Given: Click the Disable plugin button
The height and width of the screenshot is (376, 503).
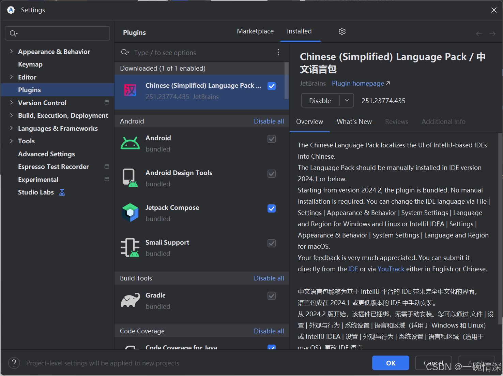Looking at the screenshot, I should click(x=320, y=101).
